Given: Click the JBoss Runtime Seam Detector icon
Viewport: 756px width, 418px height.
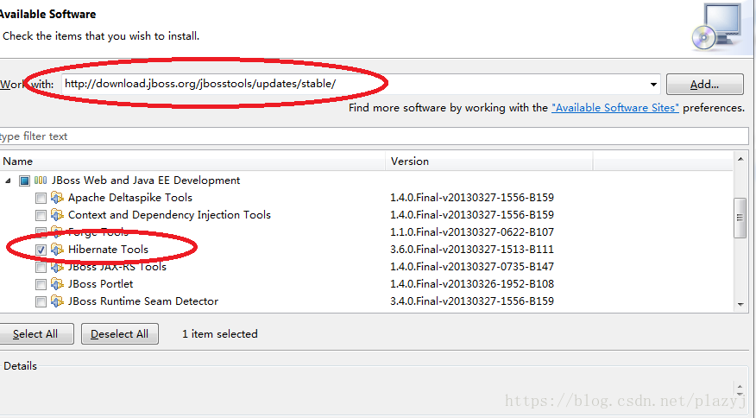Looking at the screenshot, I should (57, 301).
